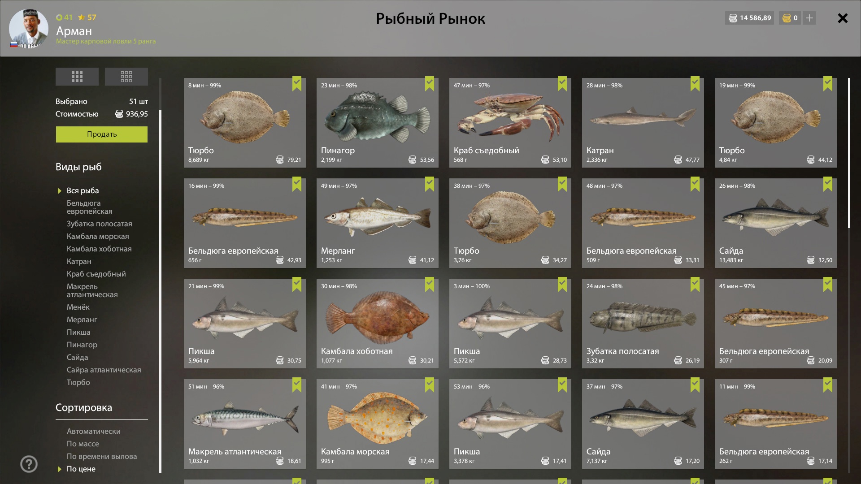Viewport: 861px width, 484px height.
Task: Filter fish list by Катран
Action: pos(79,261)
